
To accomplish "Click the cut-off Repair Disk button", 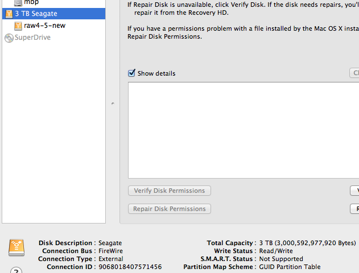I will [354, 209].
